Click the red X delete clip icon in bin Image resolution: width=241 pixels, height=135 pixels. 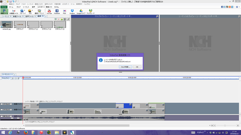(x=58, y=19)
